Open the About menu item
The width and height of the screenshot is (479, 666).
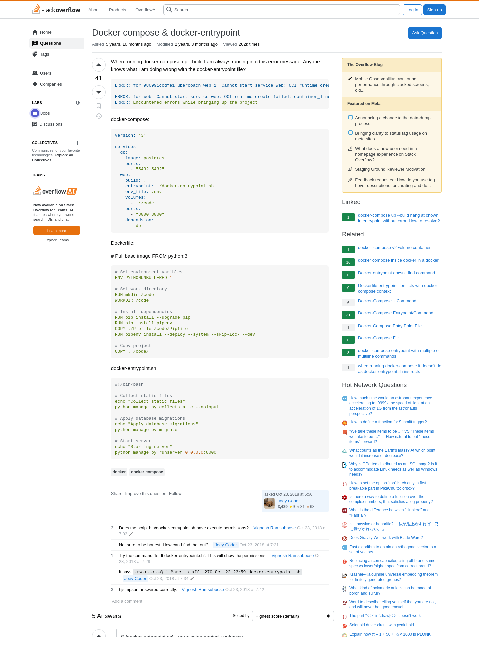(x=94, y=10)
